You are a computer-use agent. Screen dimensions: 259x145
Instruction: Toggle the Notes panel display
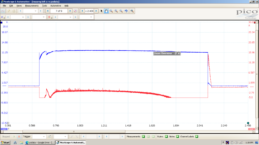177,136
